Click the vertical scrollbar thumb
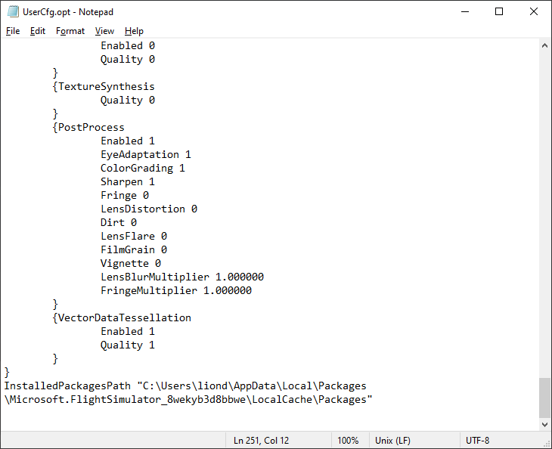 [545, 398]
